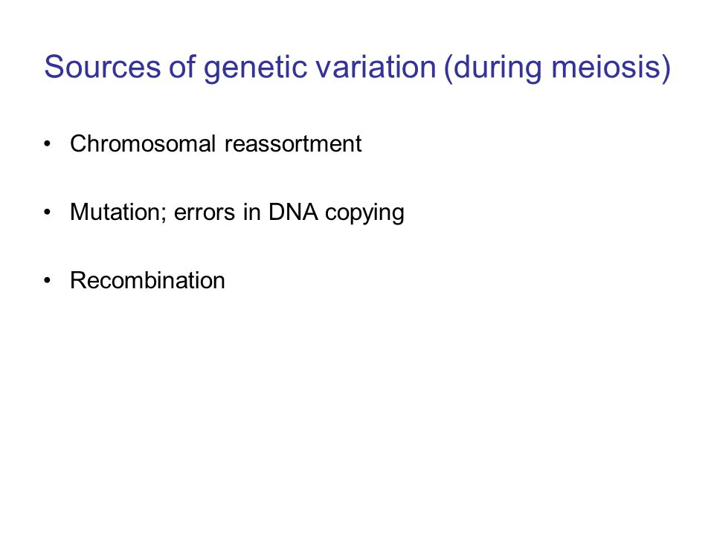The width and height of the screenshot is (714, 535).
Task: Select "meiosis)" at the title's end
Action: [x=611, y=68]
